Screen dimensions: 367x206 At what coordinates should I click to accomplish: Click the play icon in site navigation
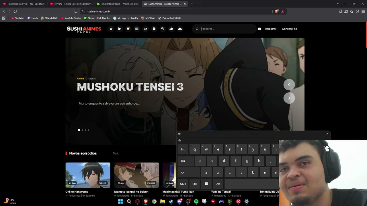(x=120, y=29)
